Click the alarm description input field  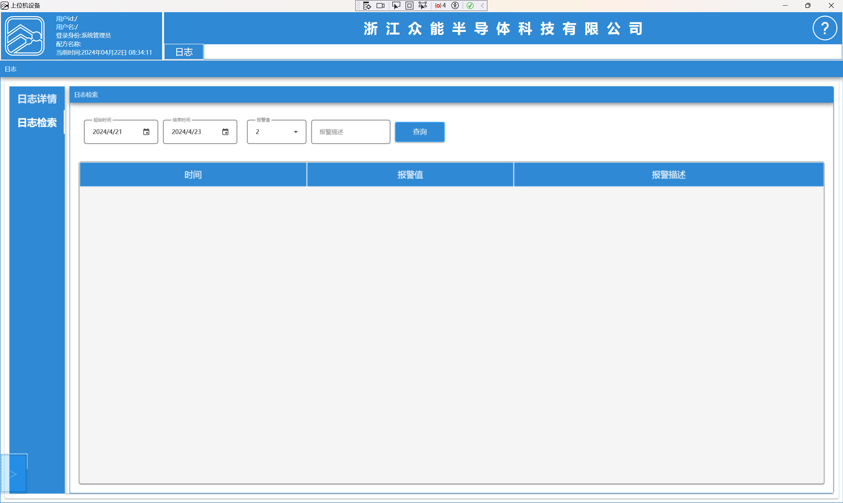(351, 132)
